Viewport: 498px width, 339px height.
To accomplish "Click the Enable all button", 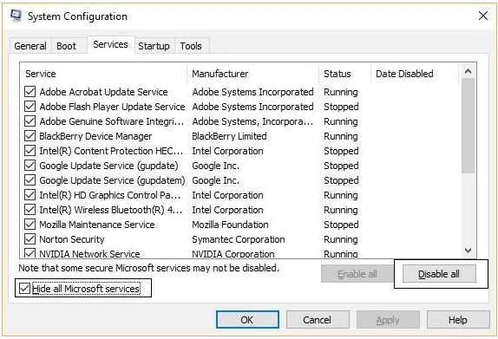I will coord(357,274).
